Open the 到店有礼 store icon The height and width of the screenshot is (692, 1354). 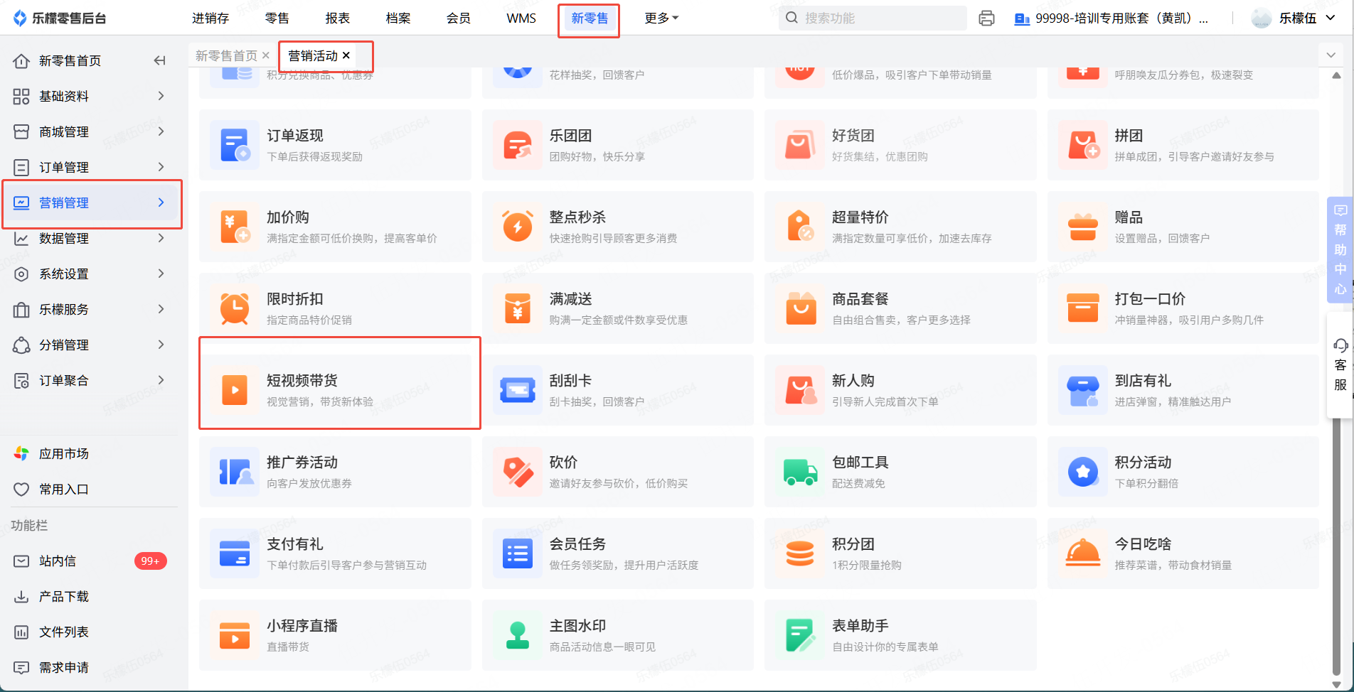coord(1083,390)
